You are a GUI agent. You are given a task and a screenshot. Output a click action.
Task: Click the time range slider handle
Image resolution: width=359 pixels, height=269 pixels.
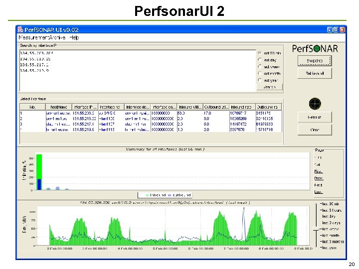316,229
